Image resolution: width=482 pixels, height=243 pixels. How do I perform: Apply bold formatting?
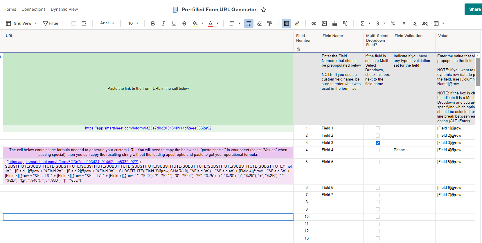[x=153, y=23]
